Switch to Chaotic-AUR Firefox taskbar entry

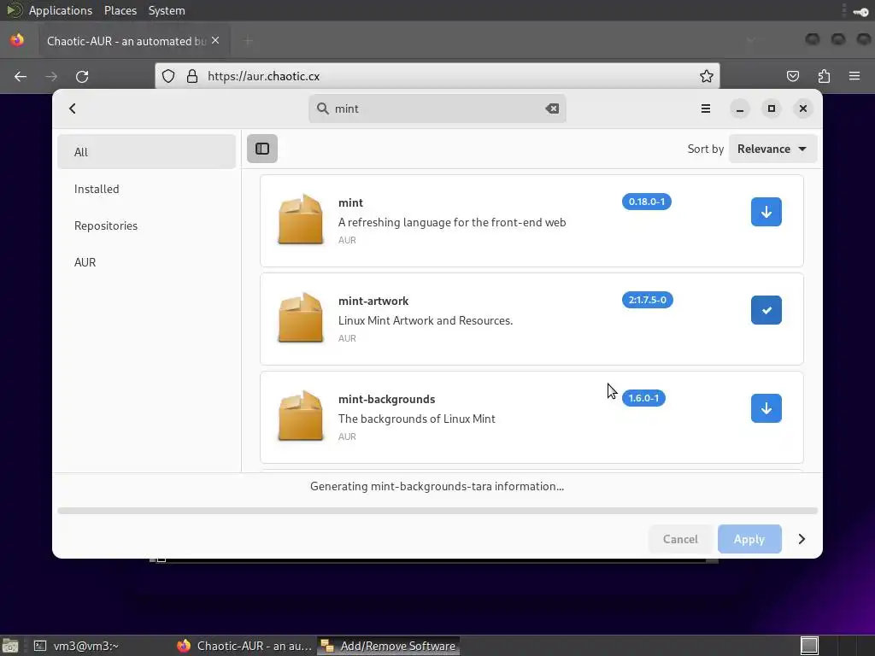(244, 646)
